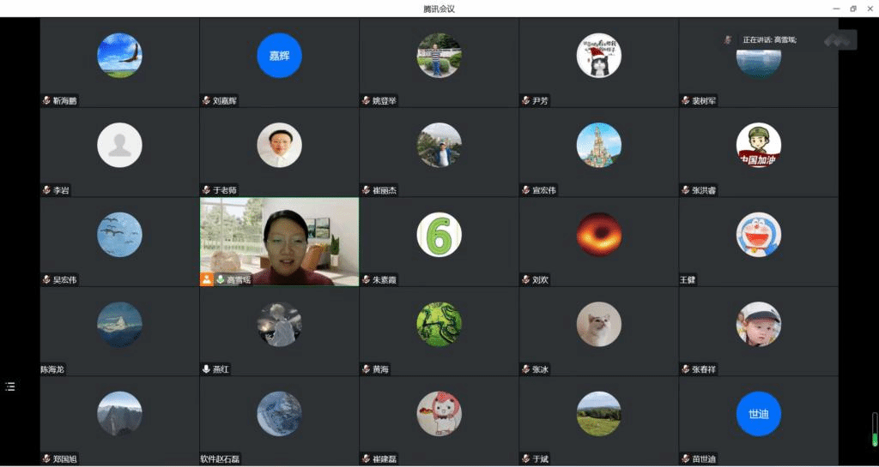Click the green number 6 avatar of 朱素霞
The image size is (879, 467).
tap(439, 234)
